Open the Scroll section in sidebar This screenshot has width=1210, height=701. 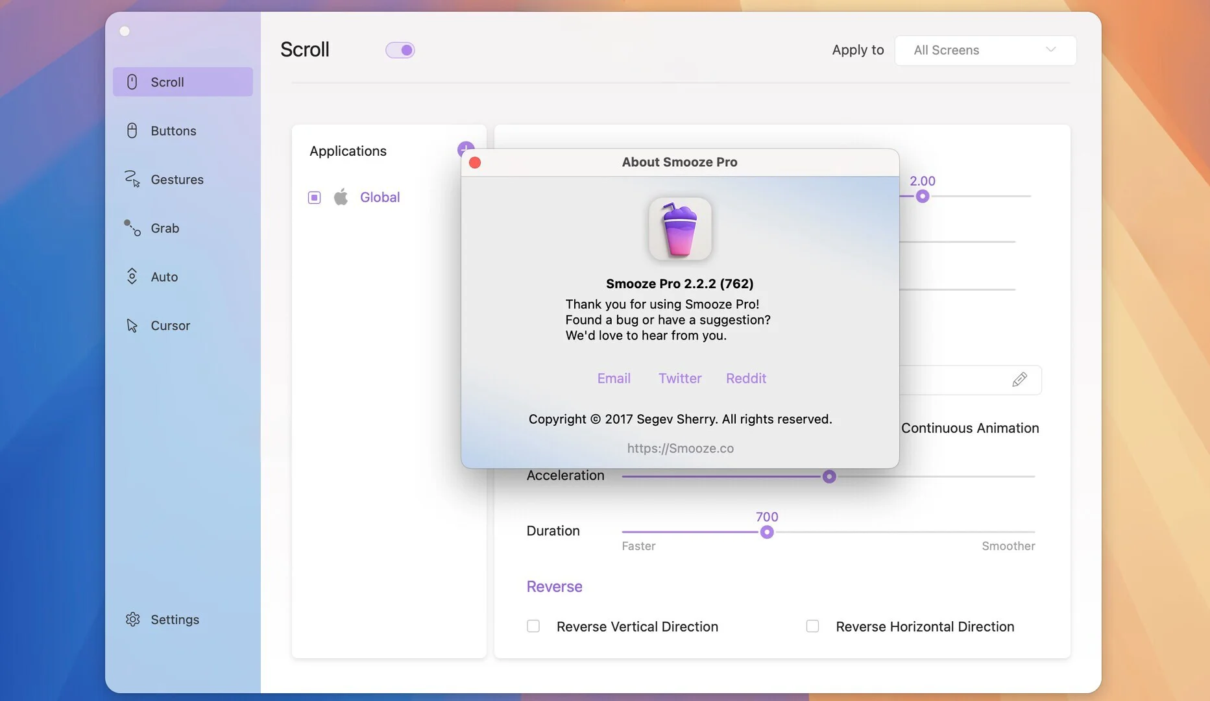[182, 82]
